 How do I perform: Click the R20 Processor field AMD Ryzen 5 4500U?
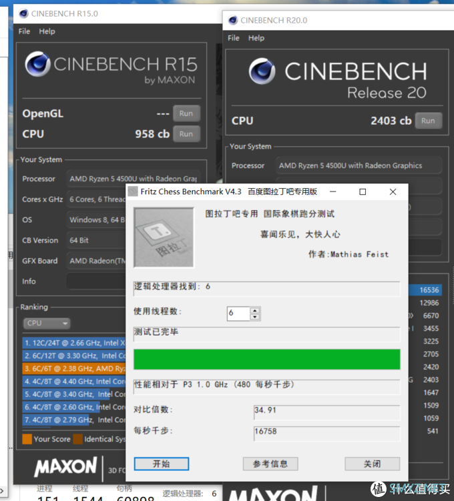[x=359, y=165]
